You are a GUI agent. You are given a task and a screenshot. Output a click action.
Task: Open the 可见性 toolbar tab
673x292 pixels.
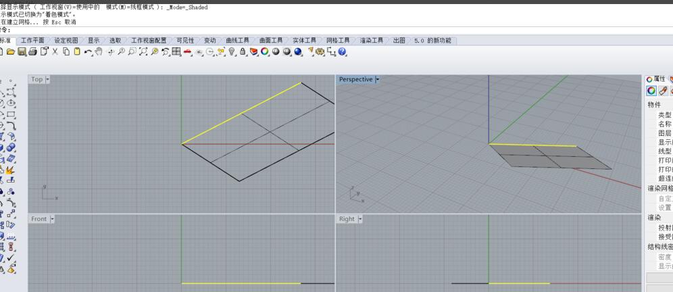pyautogui.click(x=184, y=41)
